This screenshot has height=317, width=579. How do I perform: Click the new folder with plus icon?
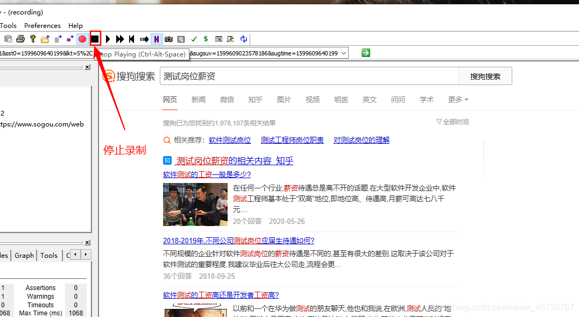(x=45, y=39)
